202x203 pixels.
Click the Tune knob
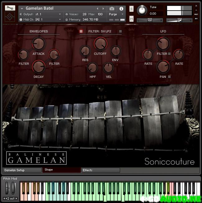click(x=142, y=11)
